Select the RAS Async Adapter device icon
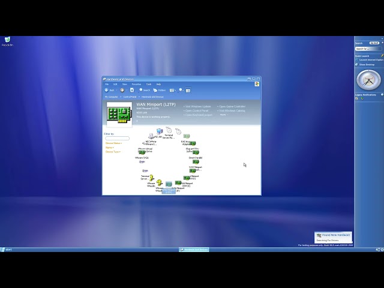This screenshot has height=288, width=384. [187, 136]
